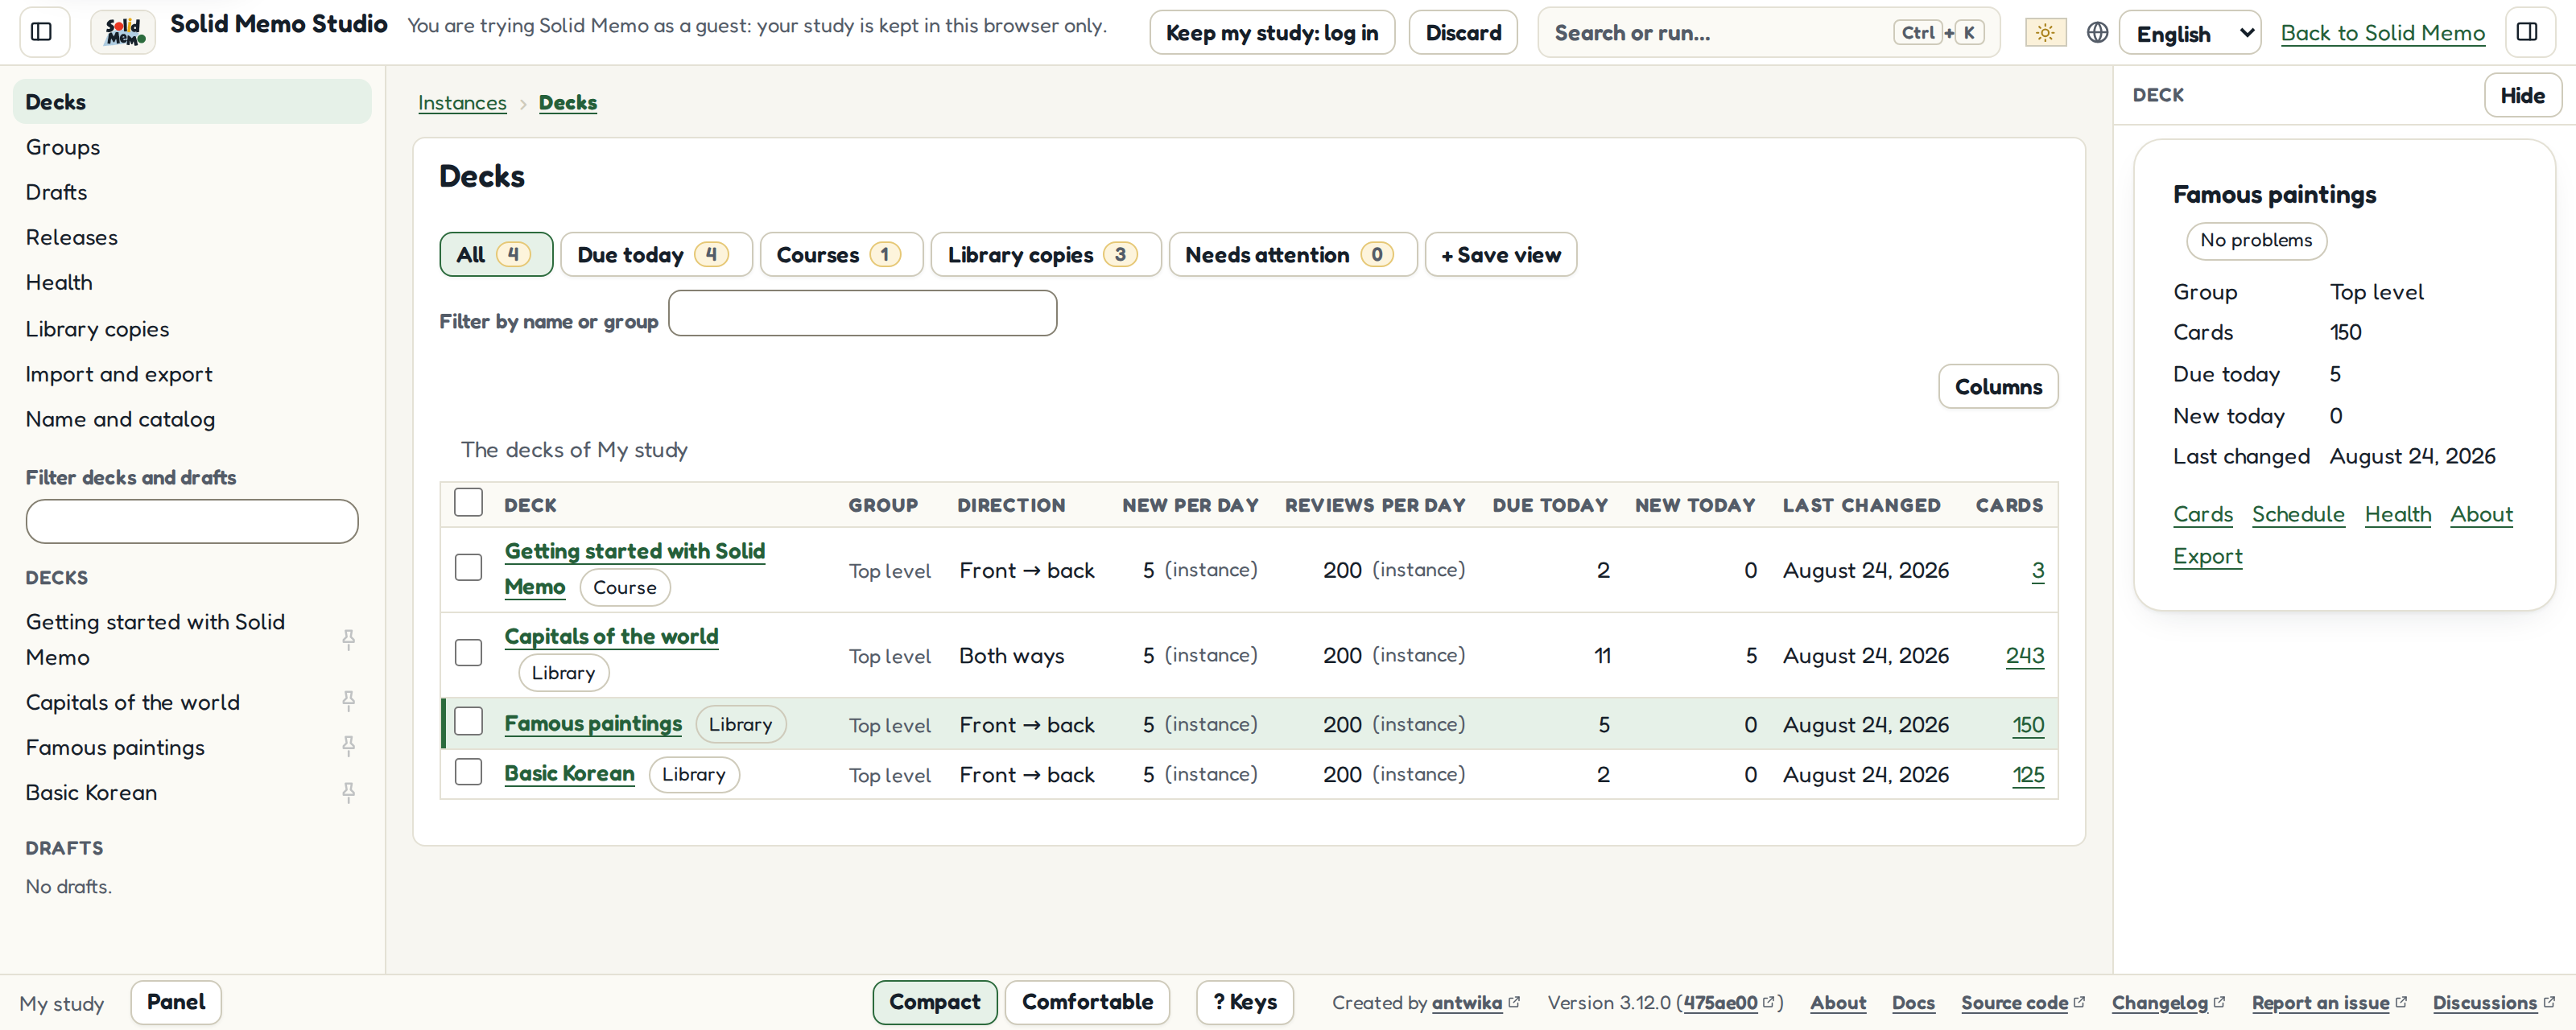Pin Capitals of the world in sidebar
This screenshot has width=2576, height=1030.
tap(348, 701)
